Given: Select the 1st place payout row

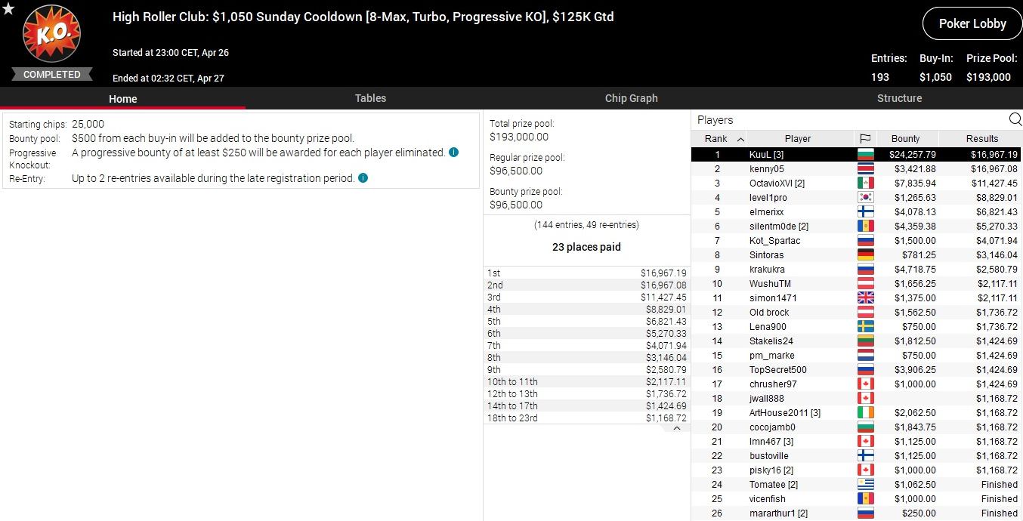Looking at the screenshot, I should [586, 273].
